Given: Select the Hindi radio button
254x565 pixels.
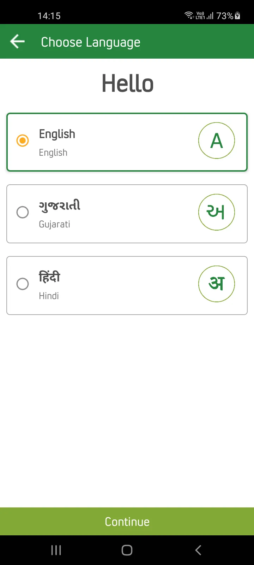Looking at the screenshot, I should click(x=23, y=284).
